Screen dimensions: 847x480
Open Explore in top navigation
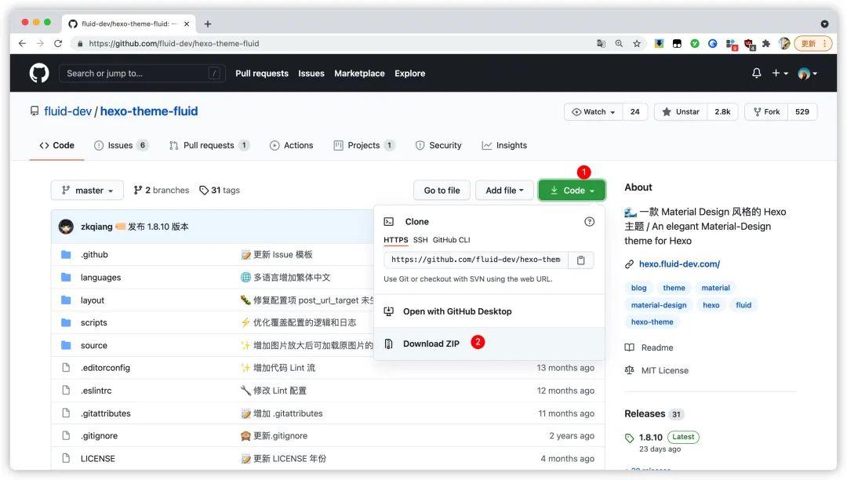click(x=409, y=74)
